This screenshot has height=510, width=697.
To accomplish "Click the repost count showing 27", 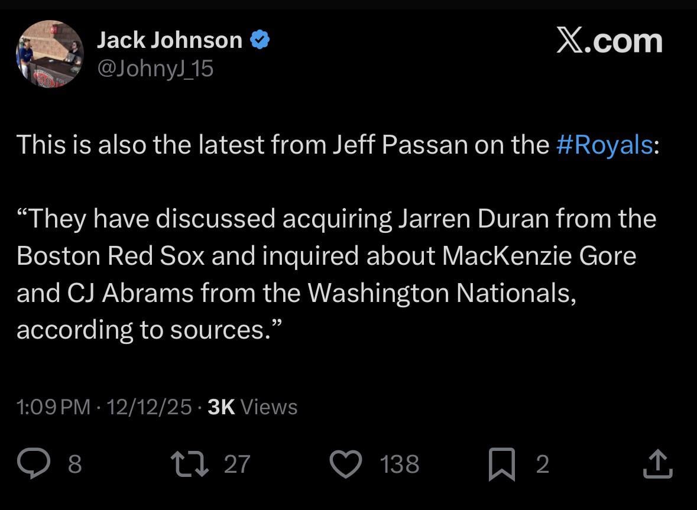I will pyautogui.click(x=236, y=465).
